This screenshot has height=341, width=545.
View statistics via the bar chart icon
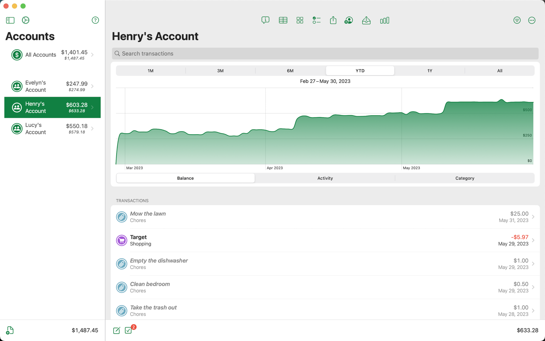coord(384,20)
